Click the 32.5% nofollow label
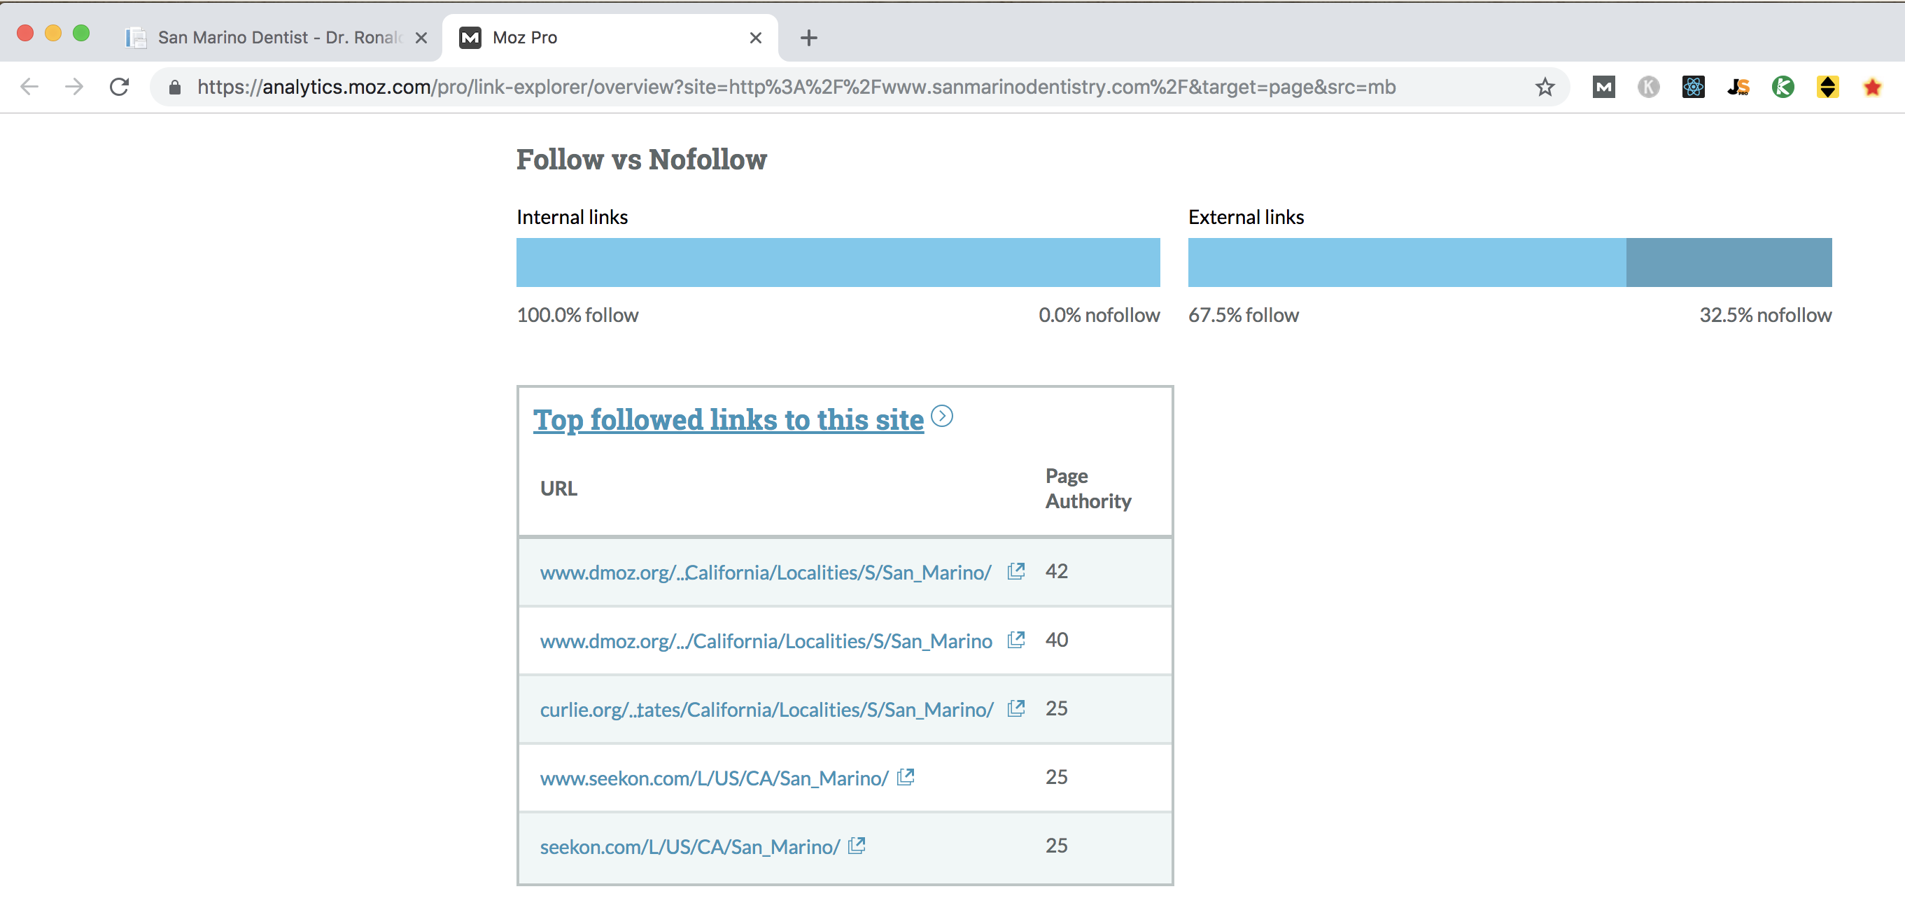Viewport: 1905px width, 903px height. pyautogui.click(x=1765, y=315)
